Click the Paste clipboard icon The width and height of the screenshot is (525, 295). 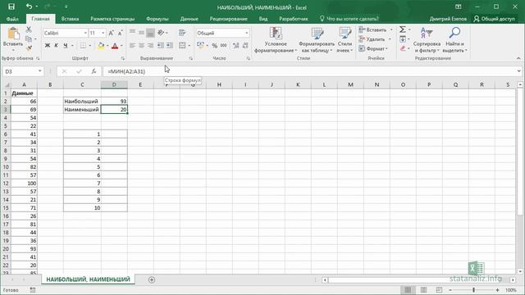pos(13,34)
